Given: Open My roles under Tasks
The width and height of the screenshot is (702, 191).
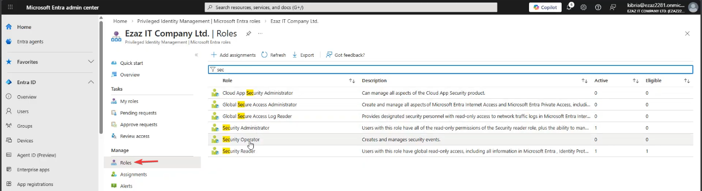Looking at the screenshot, I should coord(129,101).
